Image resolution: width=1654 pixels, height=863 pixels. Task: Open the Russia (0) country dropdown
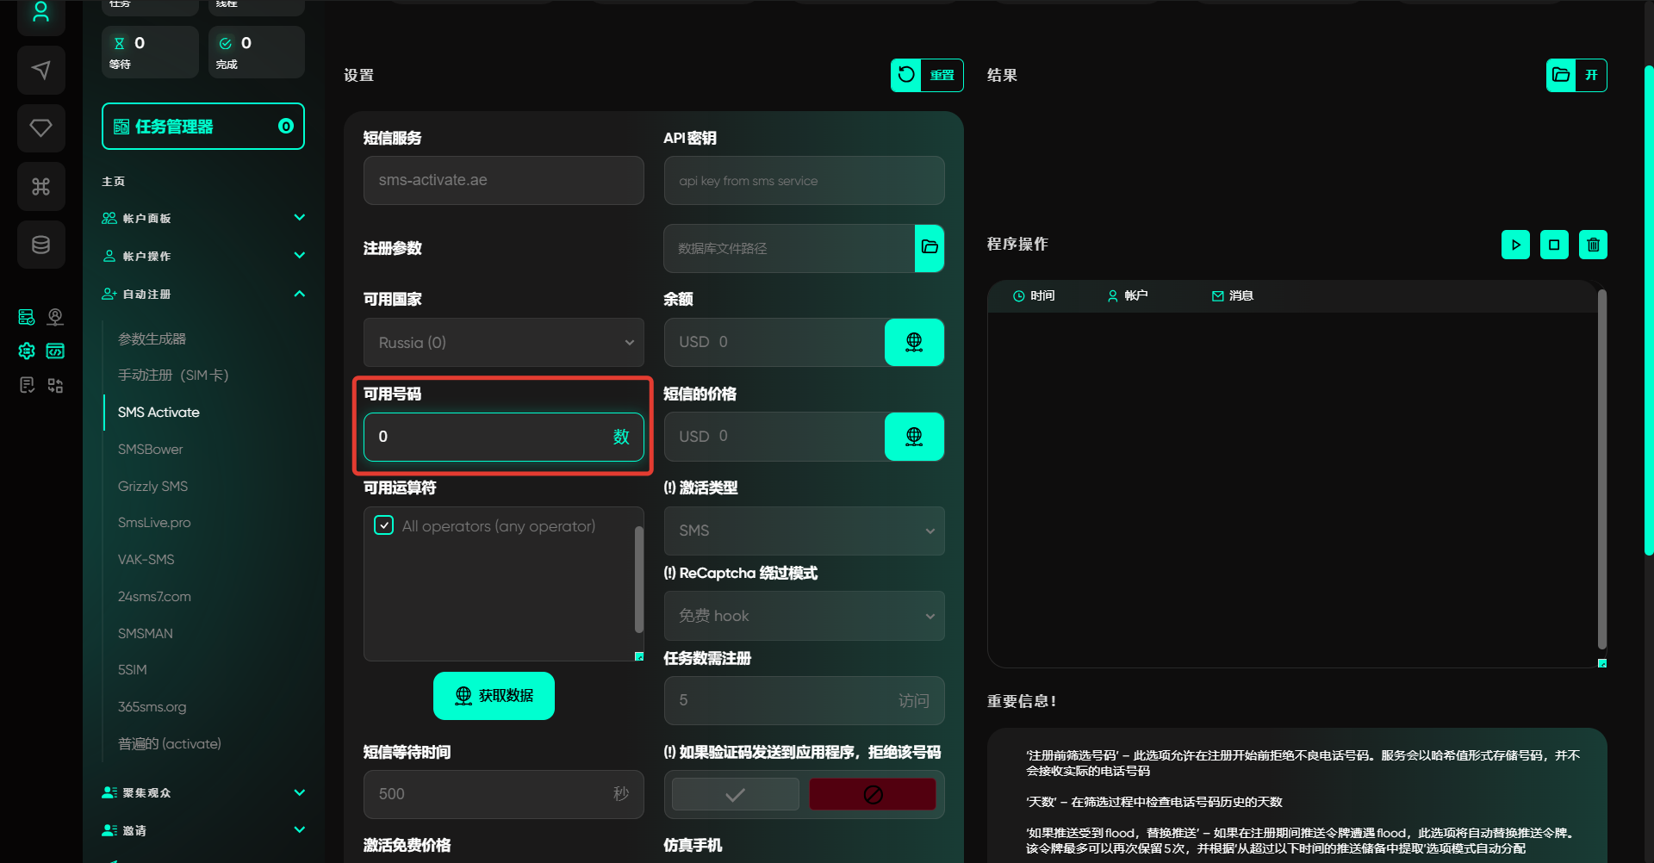click(x=504, y=342)
